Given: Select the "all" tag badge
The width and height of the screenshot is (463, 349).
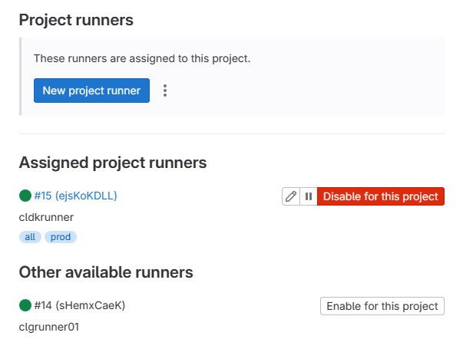Looking at the screenshot, I should (31, 237).
